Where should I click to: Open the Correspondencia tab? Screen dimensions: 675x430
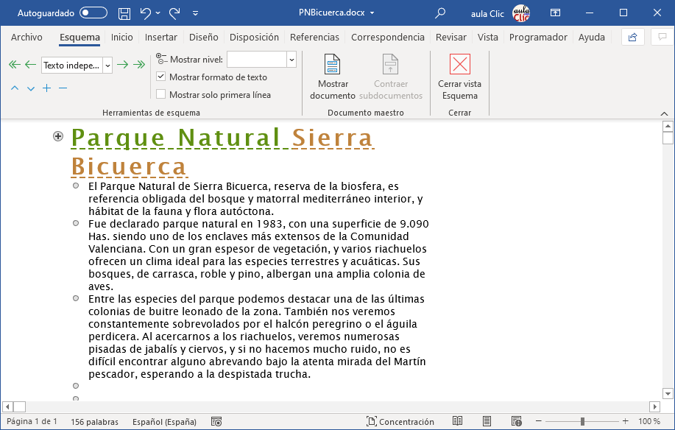click(386, 37)
